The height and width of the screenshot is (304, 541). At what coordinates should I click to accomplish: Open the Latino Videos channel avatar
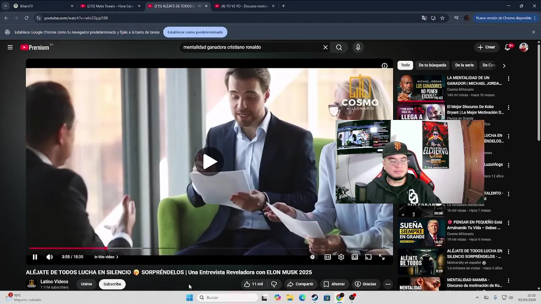coord(32,284)
